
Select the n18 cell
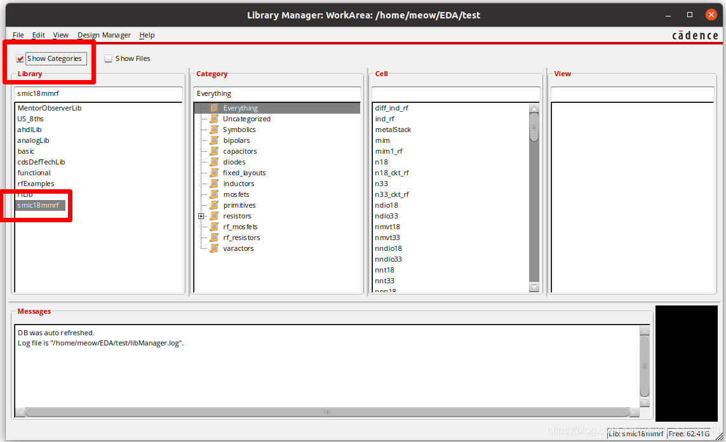382,162
